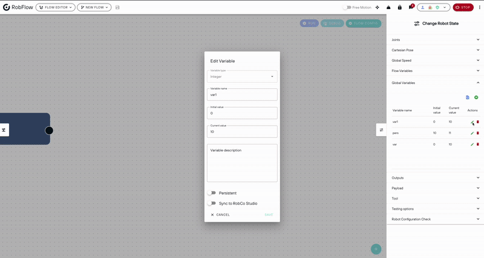Toggle the Free Motion switch

click(x=347, y=7)
